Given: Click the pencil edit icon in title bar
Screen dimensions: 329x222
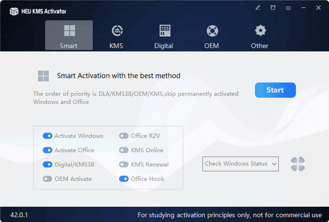Looking at the screenshot, I should point(258,8).
